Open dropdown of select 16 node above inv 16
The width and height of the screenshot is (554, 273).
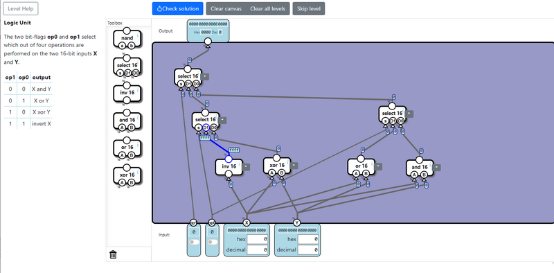[x=222, y=121]
